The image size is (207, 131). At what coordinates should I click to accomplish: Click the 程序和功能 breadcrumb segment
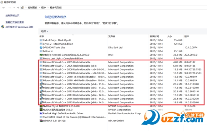click(56, 7)
